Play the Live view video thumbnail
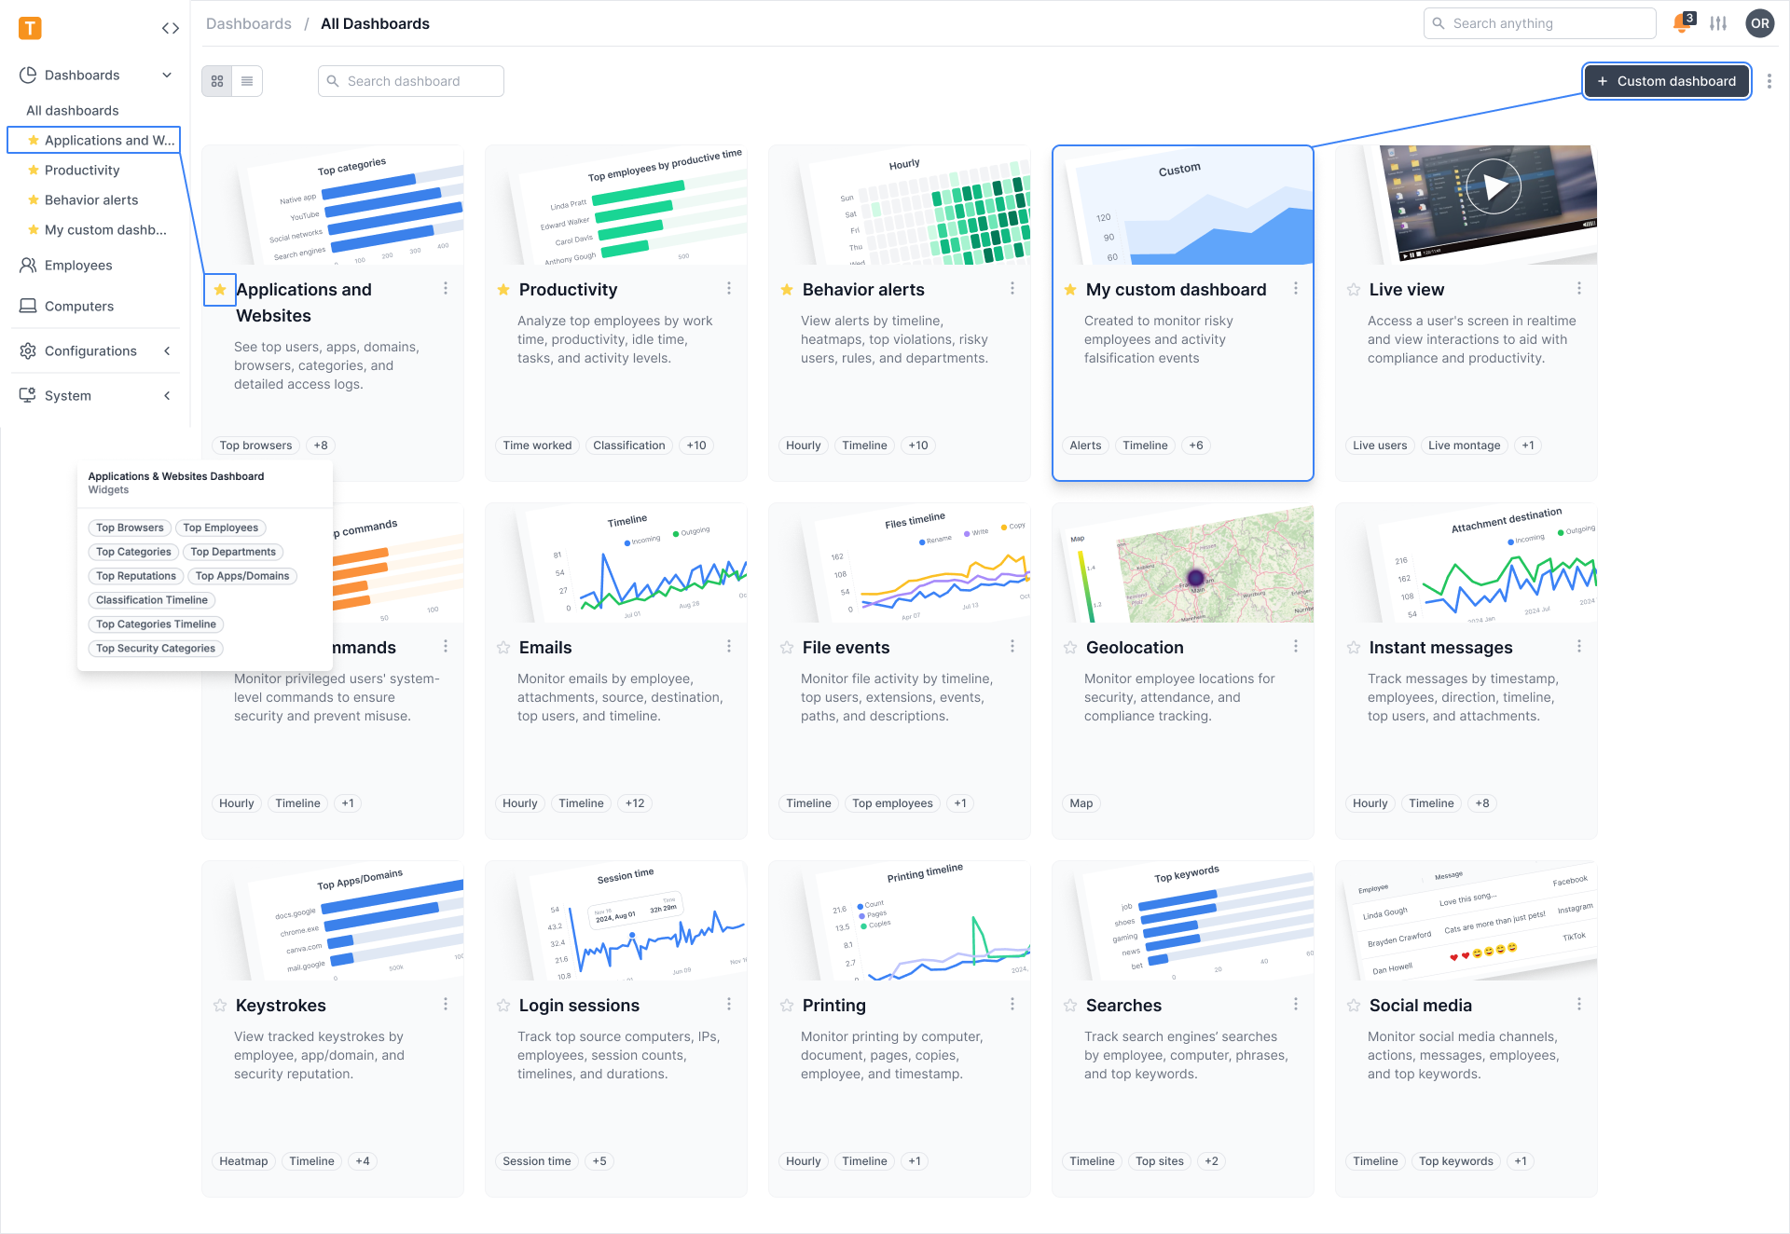Viewport: 1790px width, 1234px height. [1494, 187]
